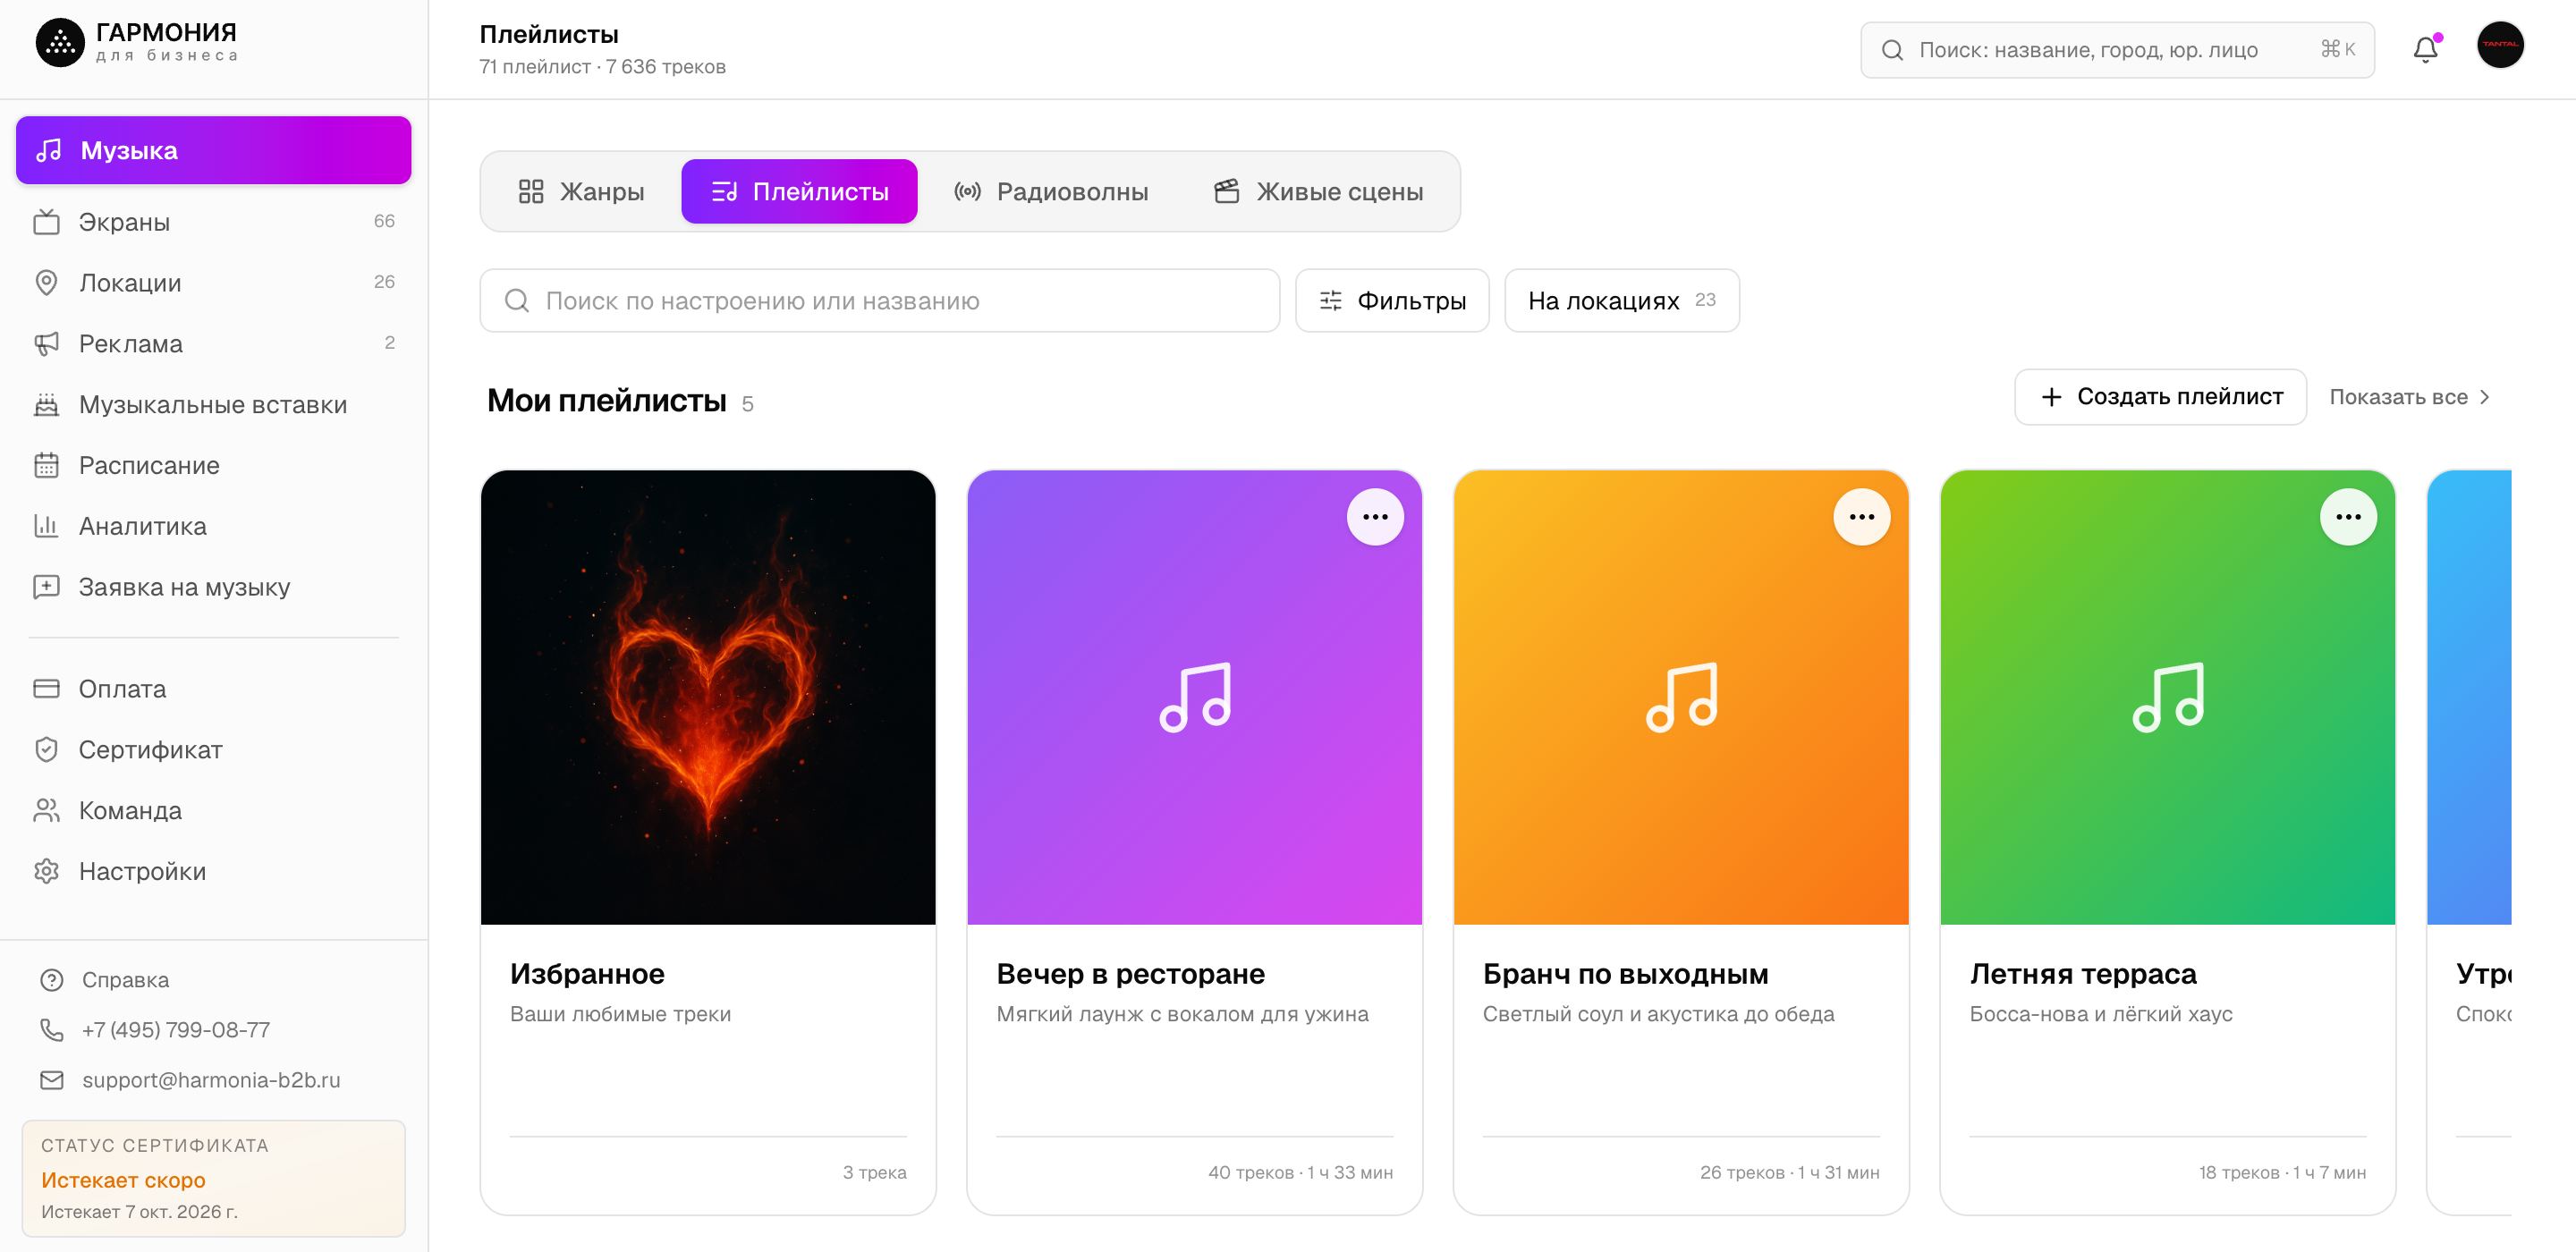The image size is (2576, 1252).
Task: Switch to the Радиоволны tab
Action: point(1051,191)
